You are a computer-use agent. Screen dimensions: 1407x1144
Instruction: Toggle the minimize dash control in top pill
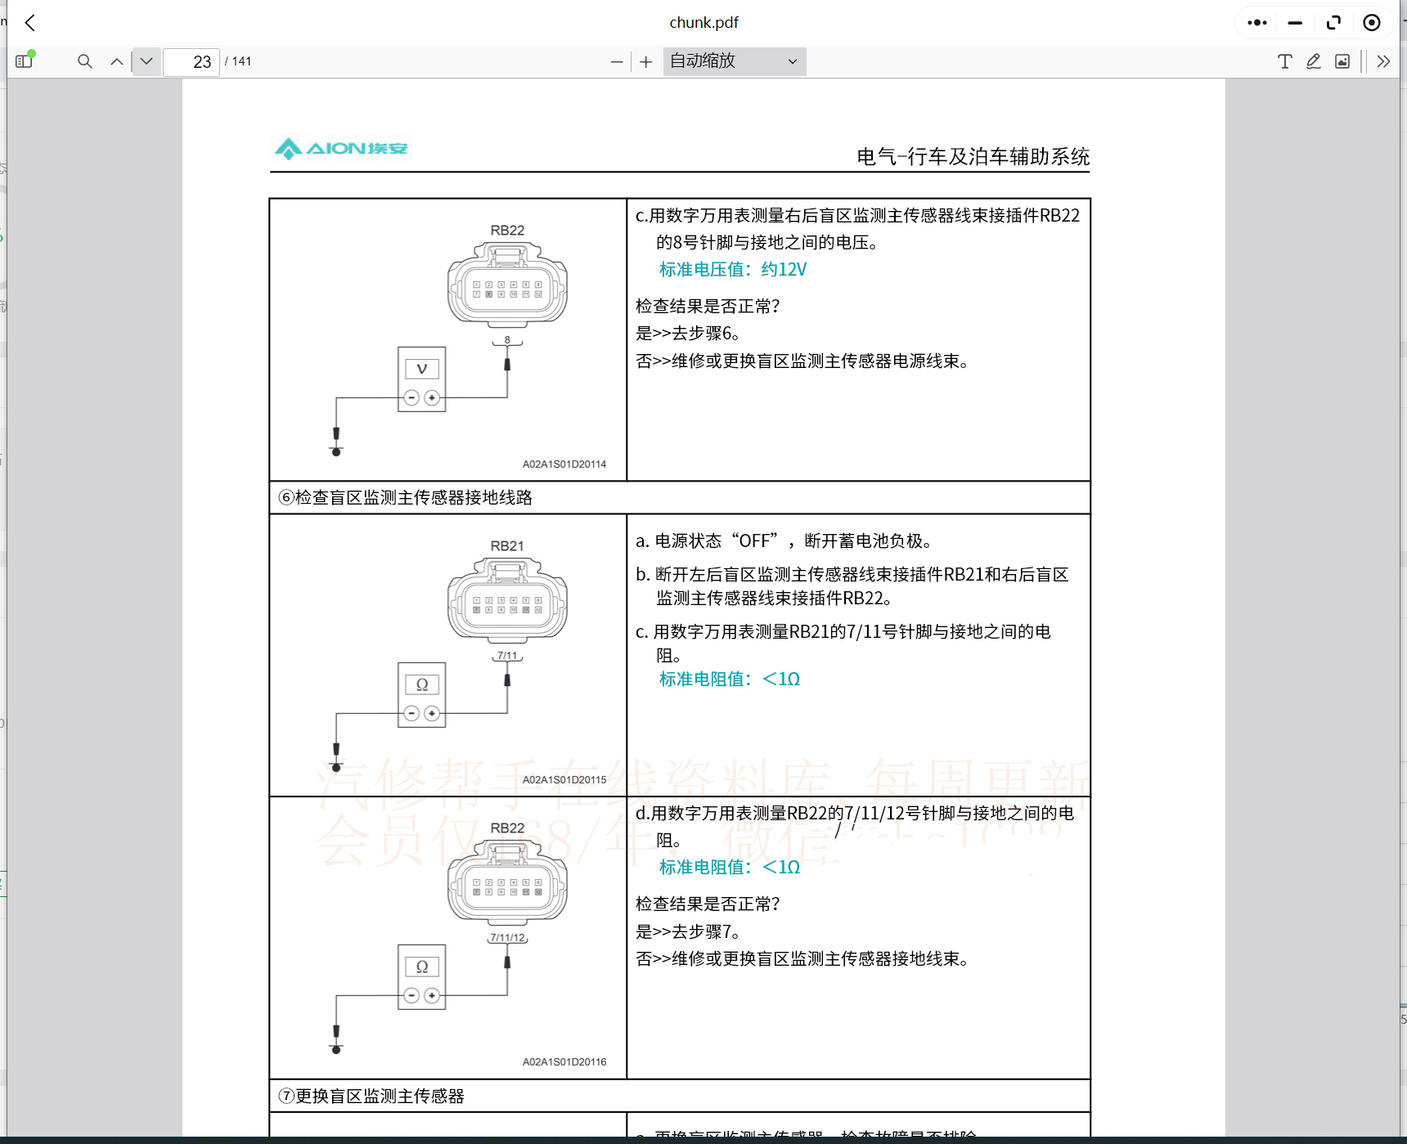[x=1294, y=22]
